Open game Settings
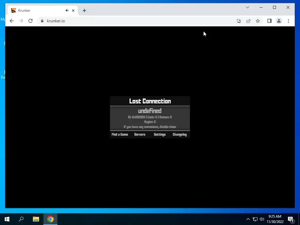300x225 pixels. point(160,134)
